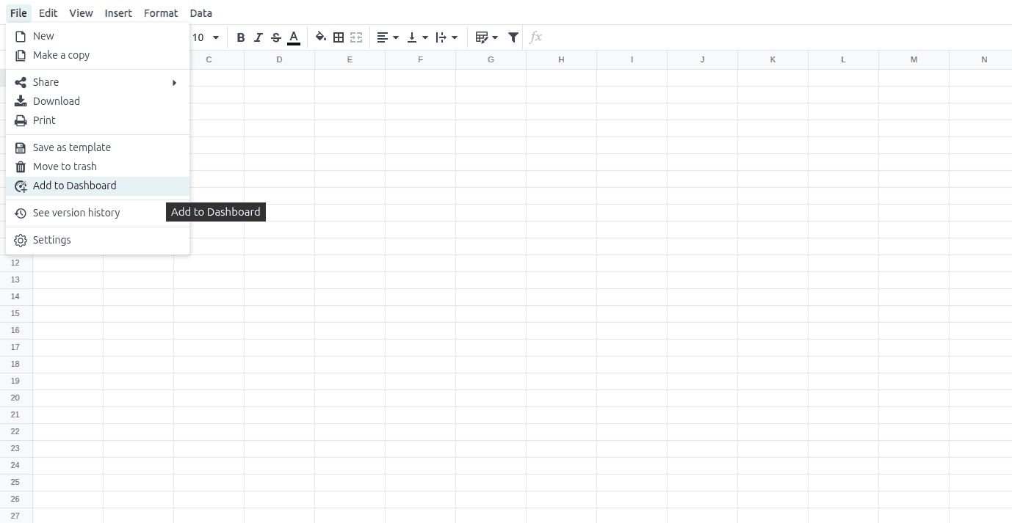Select Move to trash
This screenshot has height=523, width=1012.
pos(98,167)
